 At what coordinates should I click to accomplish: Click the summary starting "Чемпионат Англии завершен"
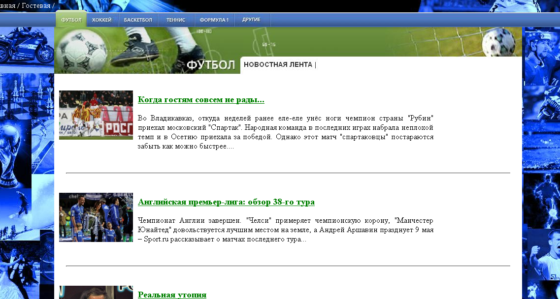tap(286, 230)
